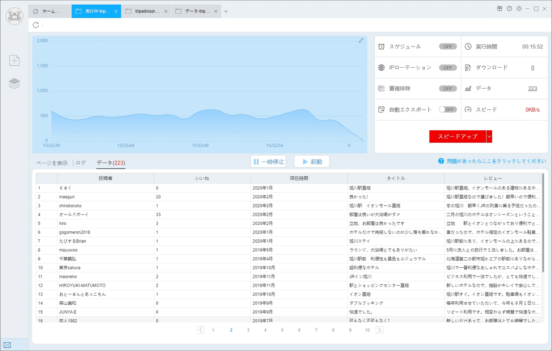The width and height of the screenshot is (552, 351).
Task: Select the HIROYUKI-MATUMOTO cell
Action: click(105, 286)
